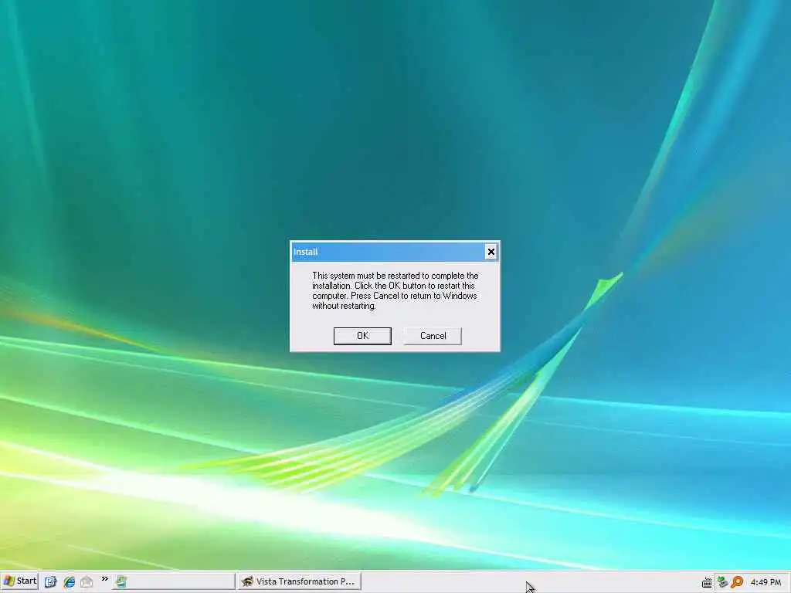Launch Internet Explorer from quick launch

[69, 582]
